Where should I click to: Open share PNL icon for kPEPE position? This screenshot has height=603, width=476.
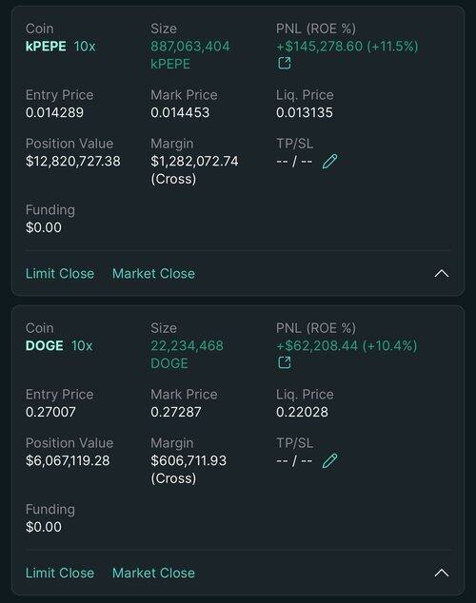(x=285, y=63)
